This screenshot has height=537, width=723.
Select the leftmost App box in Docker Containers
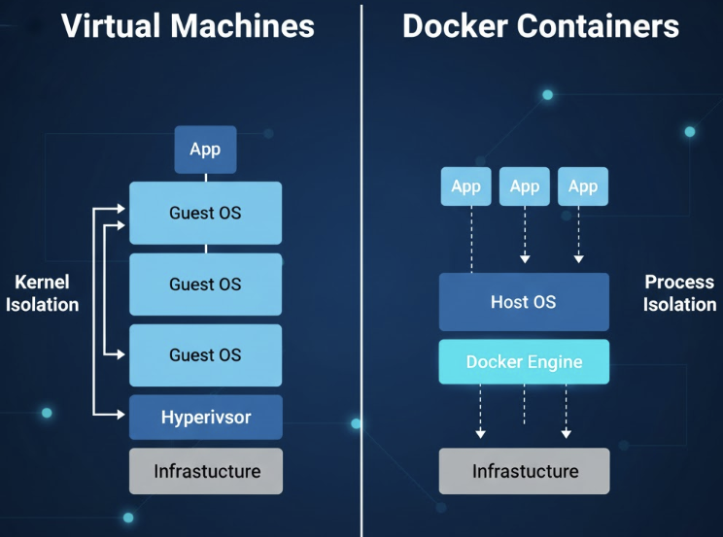tap(465, 186)
